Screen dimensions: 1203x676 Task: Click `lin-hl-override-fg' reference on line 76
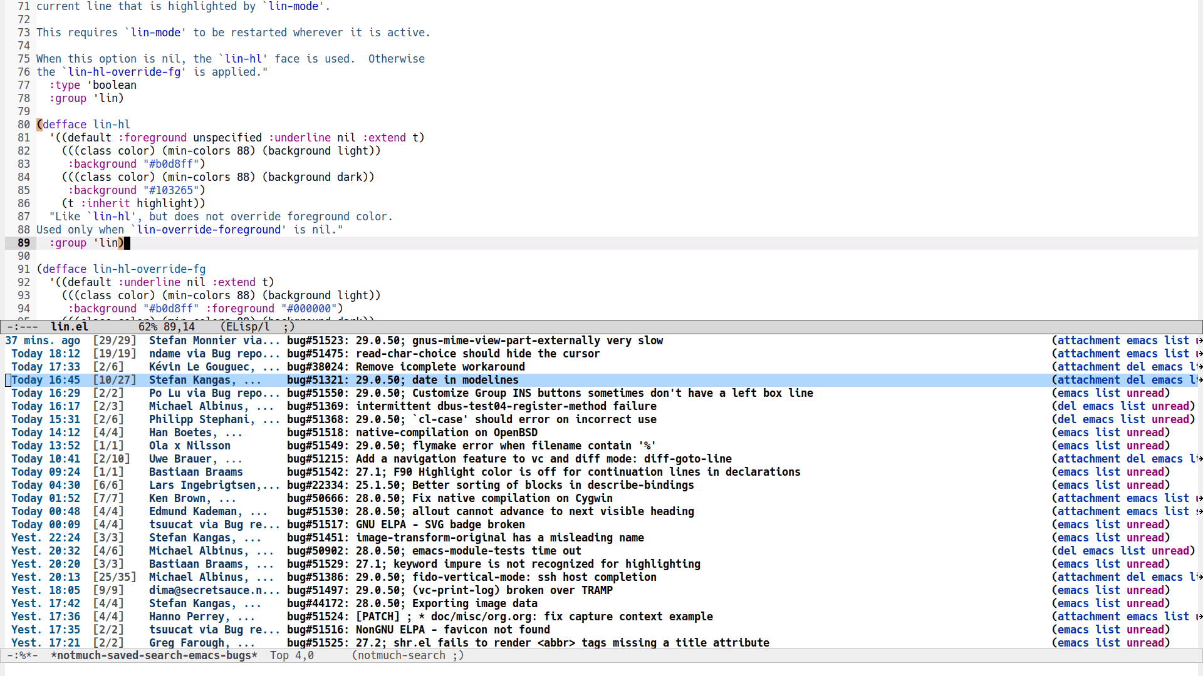click(124, 72)
